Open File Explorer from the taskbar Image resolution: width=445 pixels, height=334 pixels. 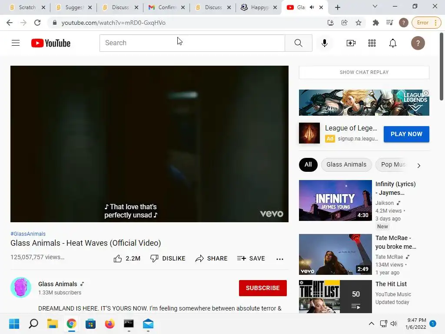tap(53, 324)
